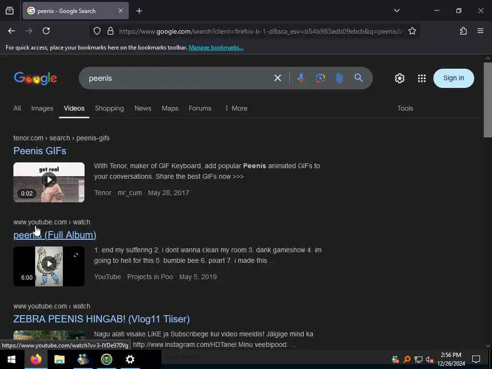Open File Explorer from the taskbar
The width and height of the screenshot is (492, 369).
59,359
